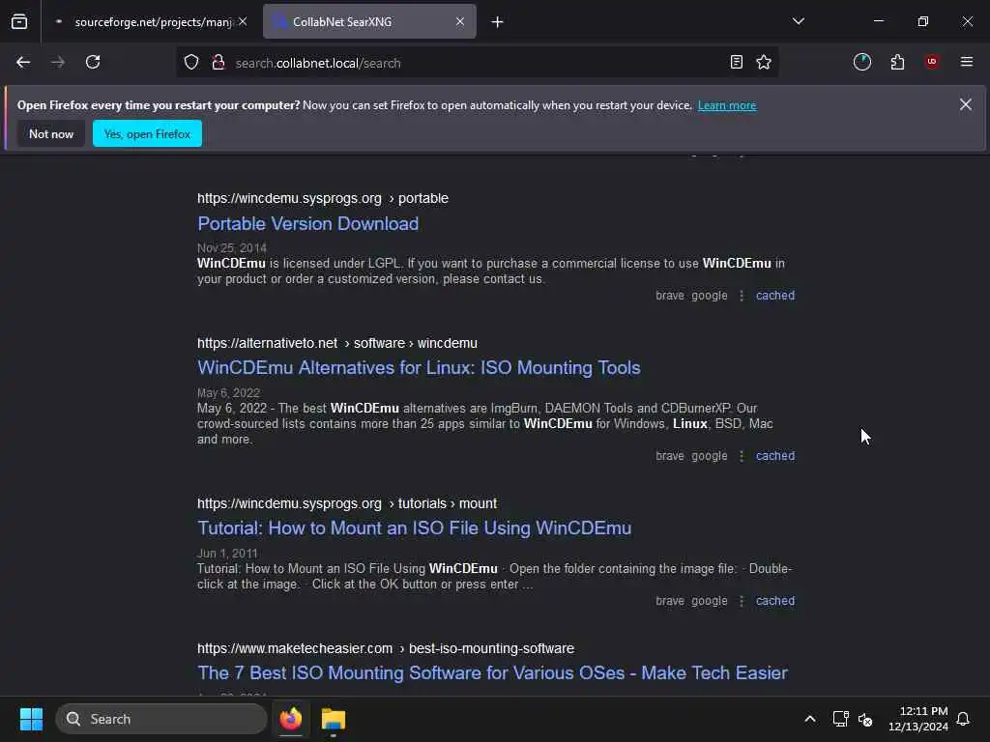Click alternativeto.net › software › wincdemu URL
The height and width of the screenshot is (742, 990).
pos(337,343)
